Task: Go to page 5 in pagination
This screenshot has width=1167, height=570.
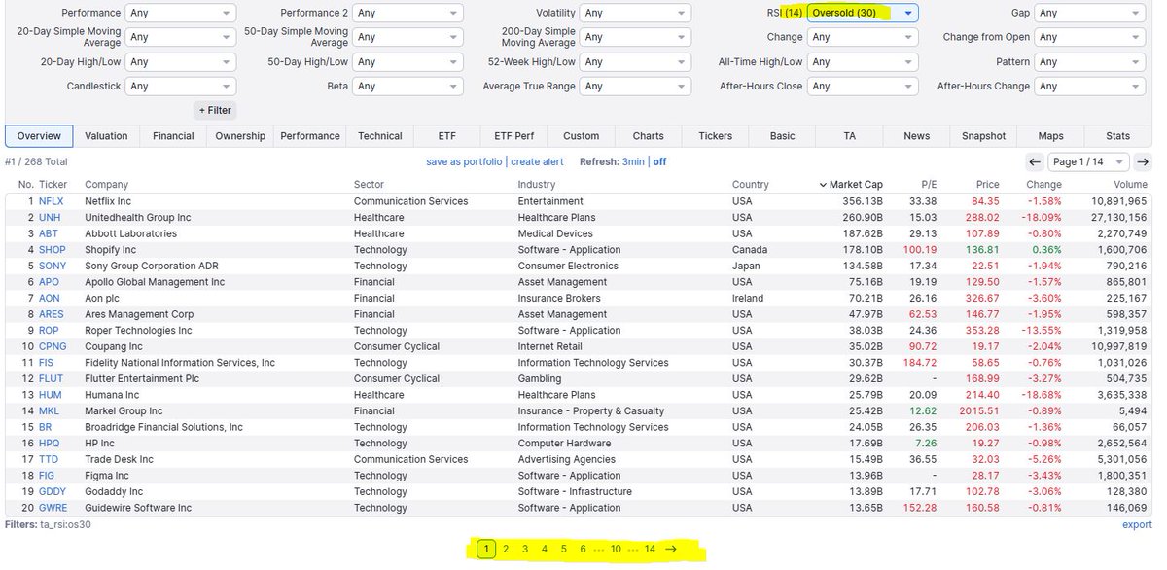Action: (x=564, y=550)
